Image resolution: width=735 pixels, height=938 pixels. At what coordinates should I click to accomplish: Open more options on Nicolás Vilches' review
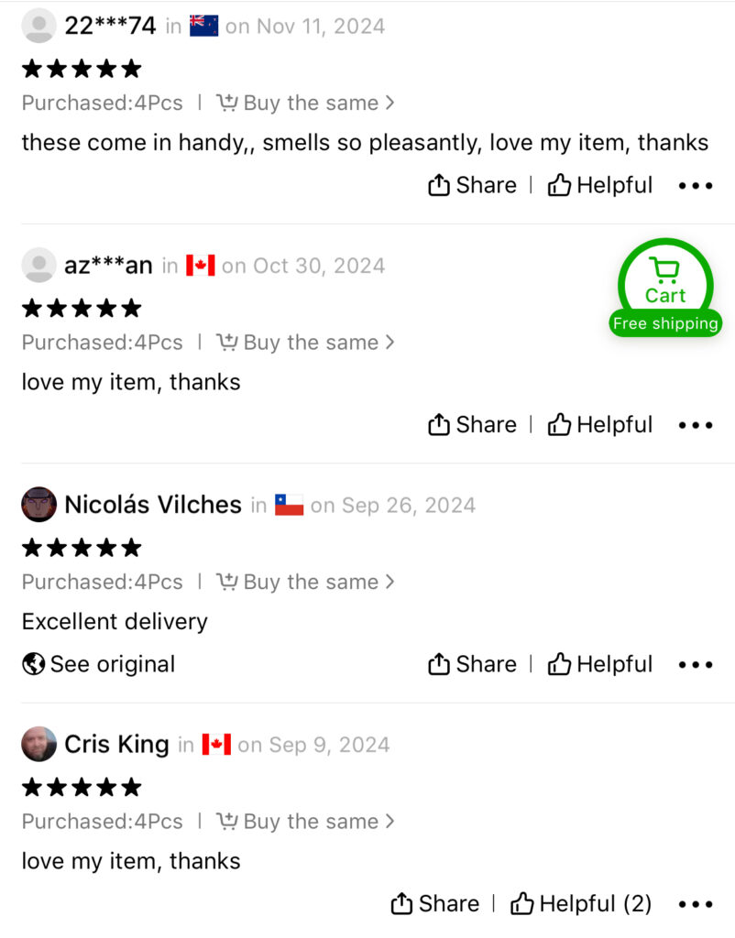[696, 665]
